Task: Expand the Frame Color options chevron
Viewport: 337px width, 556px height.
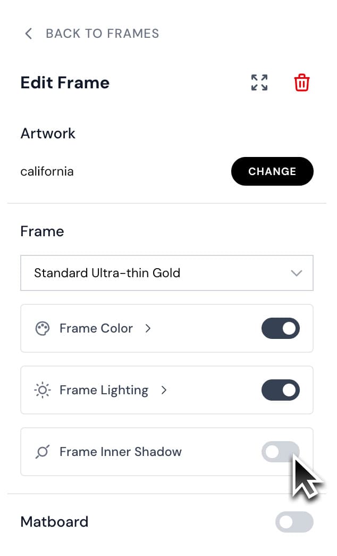Action: point(148,328)
